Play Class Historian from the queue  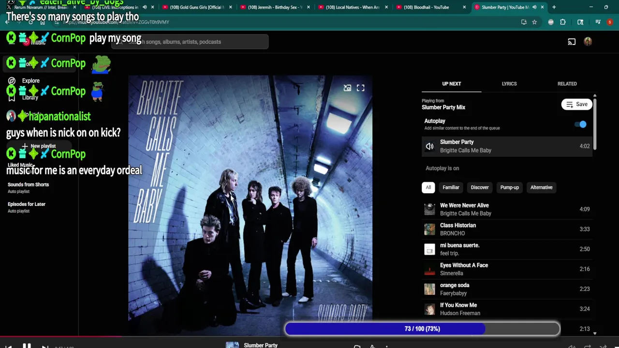507,229
